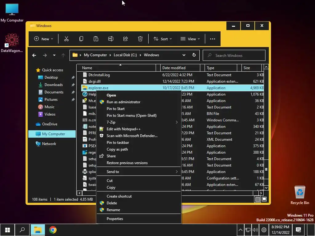Screen dimensions: 315x236
Task: Open the volume speaker tray icon
Action: (255, 230)
